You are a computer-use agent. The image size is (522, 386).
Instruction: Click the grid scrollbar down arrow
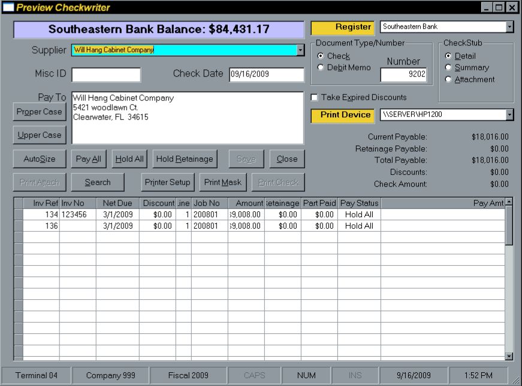(x=509, y=357)
